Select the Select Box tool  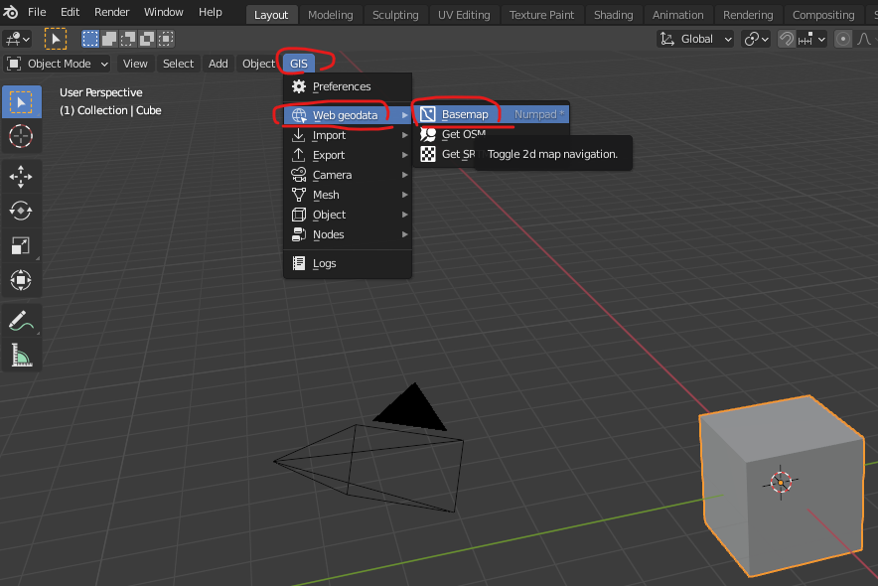21,102
